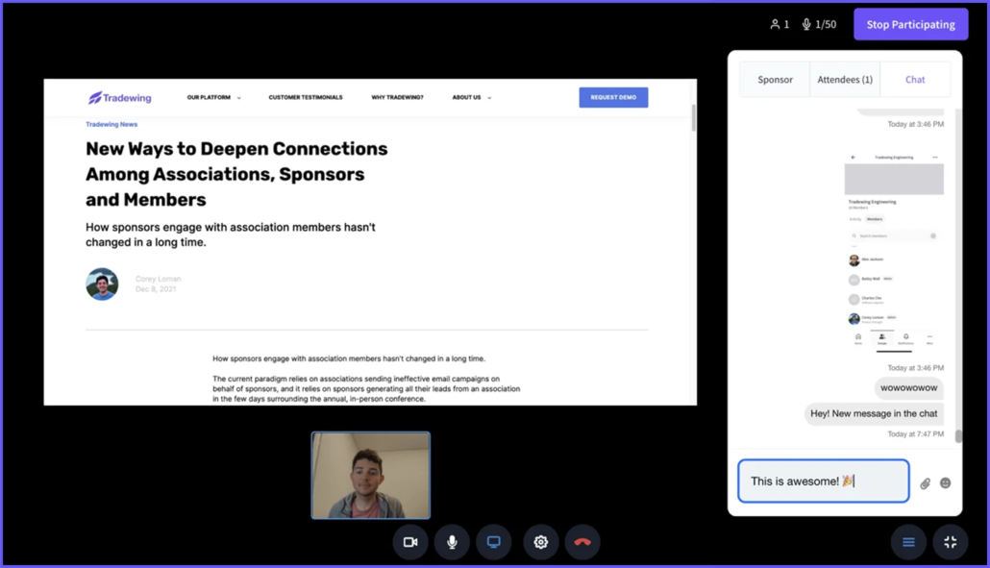Click the Request Demo button
Viewport: 990px width, 568px height.
point(613,97)
